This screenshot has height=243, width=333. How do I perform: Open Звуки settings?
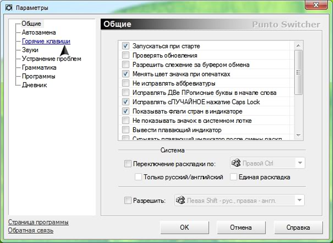[x=30, y=50]
